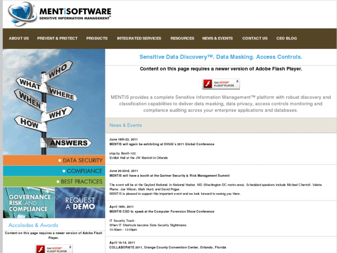Click the Get Adobe Flash Player badge under Accolades
Screen dimensions: 337x253
54,249
